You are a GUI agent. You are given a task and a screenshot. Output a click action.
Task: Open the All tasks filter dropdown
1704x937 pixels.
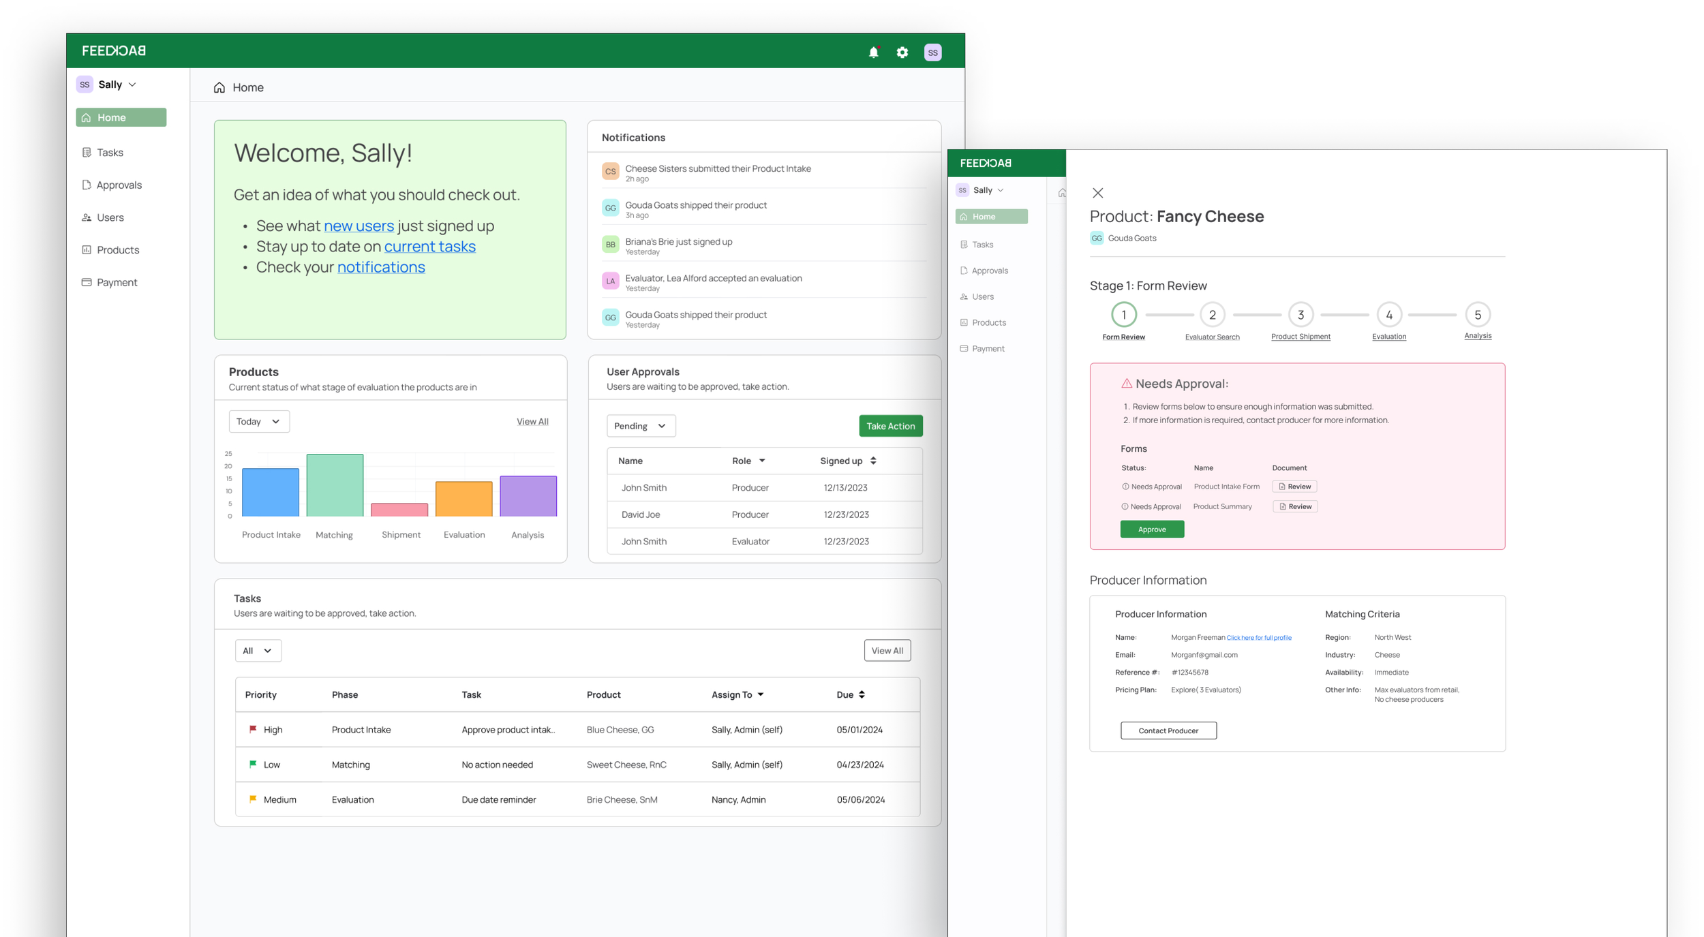[x=258, y=650]
